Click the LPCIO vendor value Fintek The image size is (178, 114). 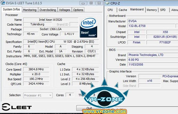137,42
